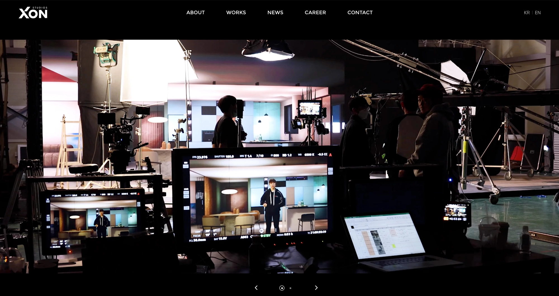
Task: Advance to next slide with right chevron
Action: coord(316,288)
